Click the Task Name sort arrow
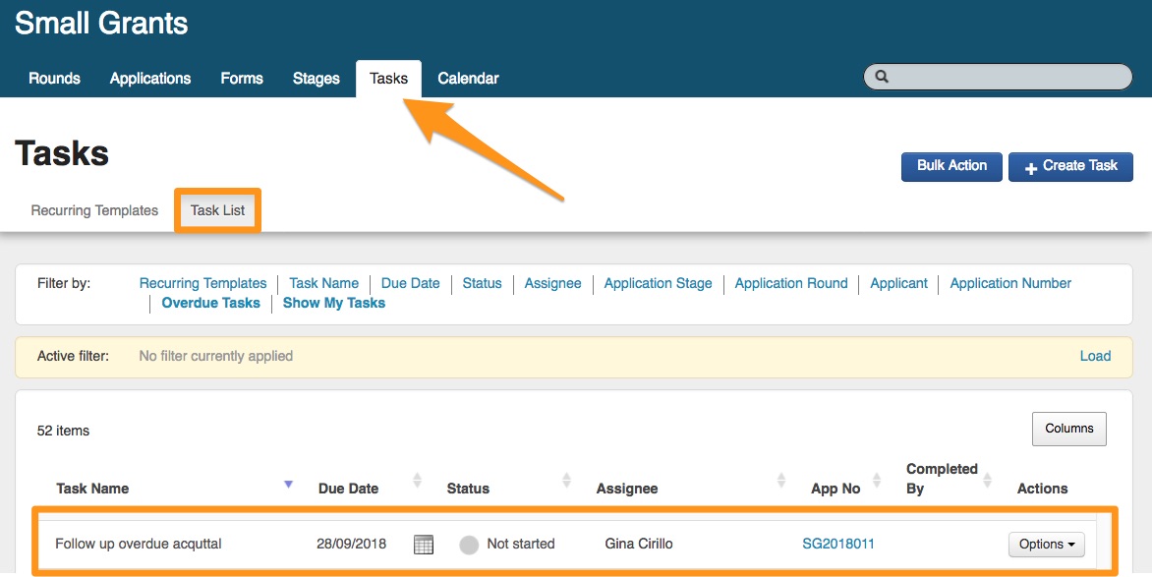Image resolution: width=1152 pixels, height=577 pixels. (x=288, y=484)
